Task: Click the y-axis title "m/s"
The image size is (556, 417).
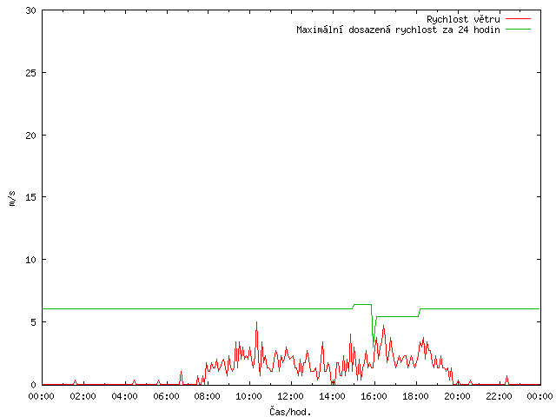Action: 12,198
